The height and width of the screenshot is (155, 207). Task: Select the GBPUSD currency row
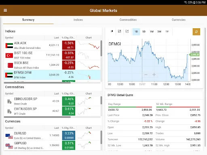pos(52,146)
